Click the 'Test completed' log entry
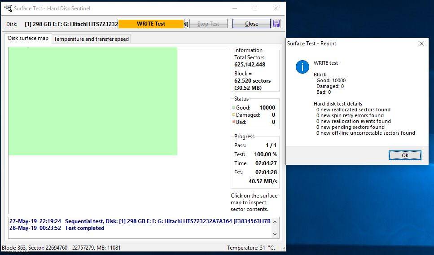Viewport: 434px width, 255px height. (x=84, y=228)
